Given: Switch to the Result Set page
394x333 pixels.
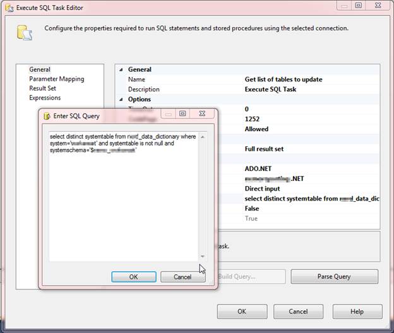Looking at the screenshot, I should pyautogui.click(x=42, y=88).
